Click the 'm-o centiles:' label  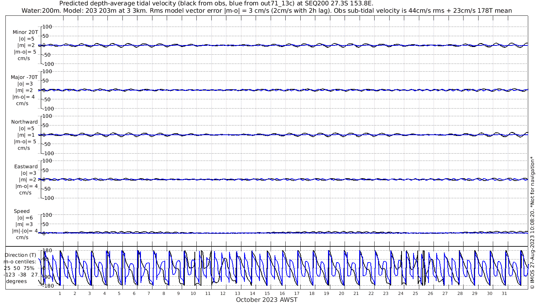pyautogui.click(x=20, y=261)
